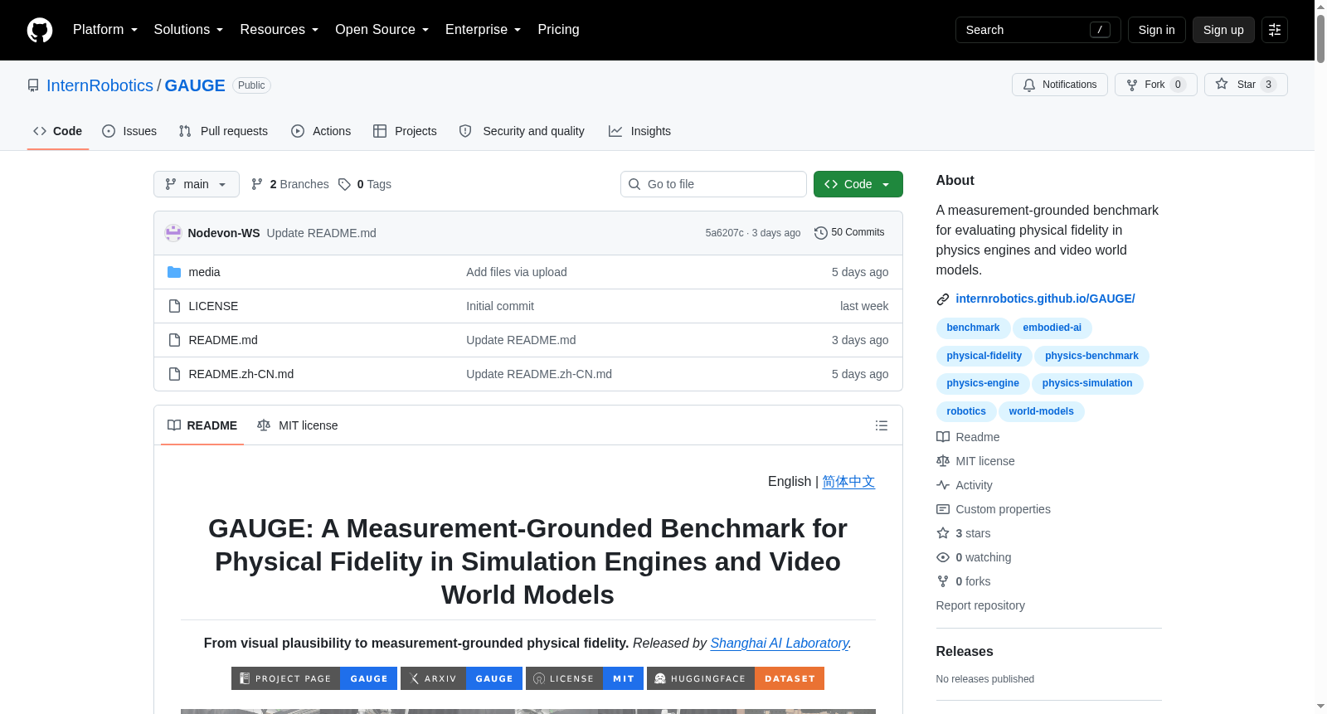Click the repository book icon beside InternRobotics
1327x714 pixels.
coord(33,85)
